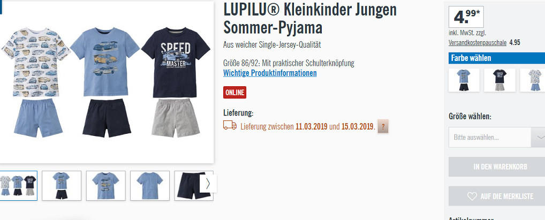Click the main pyjama product image
Image resolution: width=545 pixels, height=220 pixels.
click(x=106, y=82)
